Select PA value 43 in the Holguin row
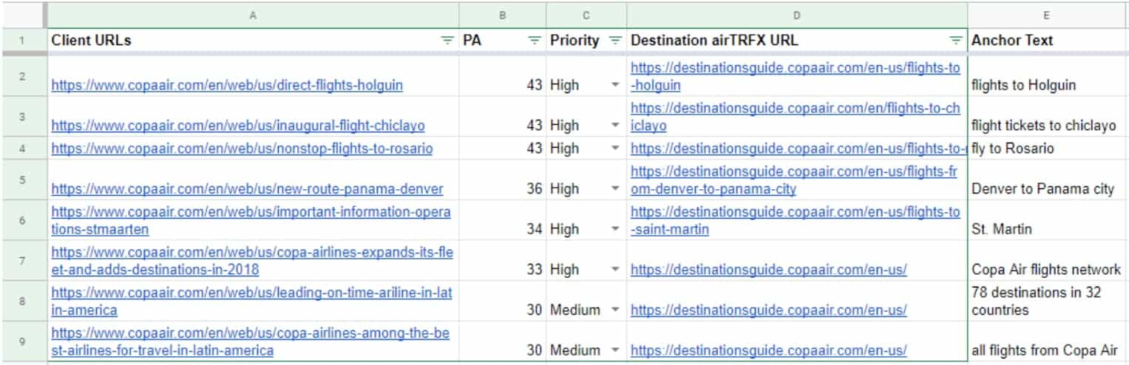 coord(503,76)
